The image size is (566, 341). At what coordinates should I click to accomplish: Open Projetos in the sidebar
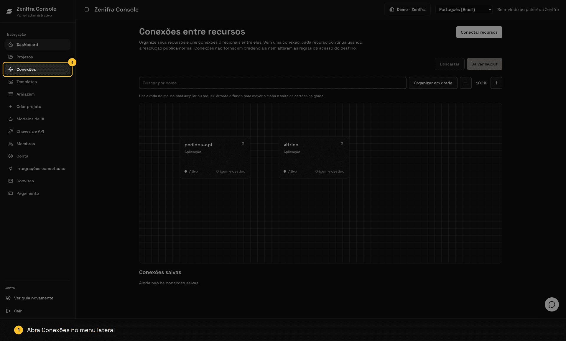pos(38,57)
